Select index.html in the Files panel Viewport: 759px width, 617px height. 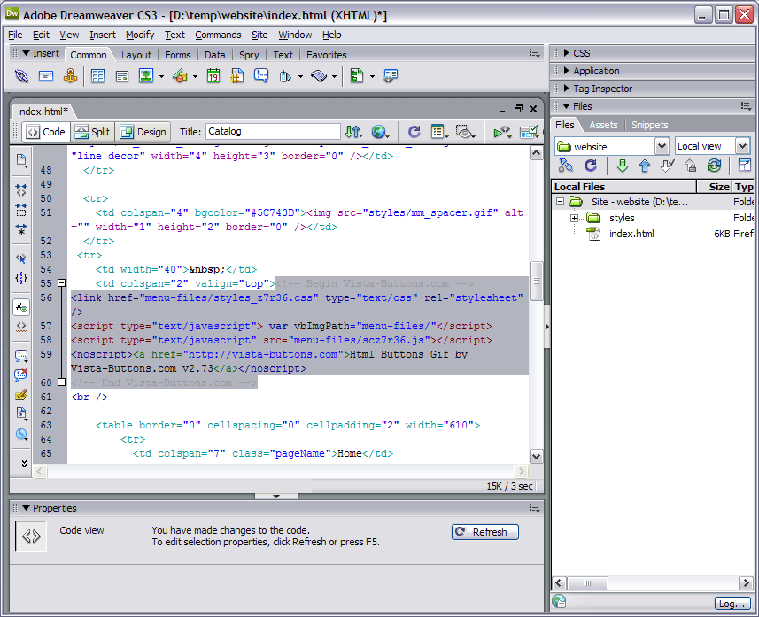631,235
